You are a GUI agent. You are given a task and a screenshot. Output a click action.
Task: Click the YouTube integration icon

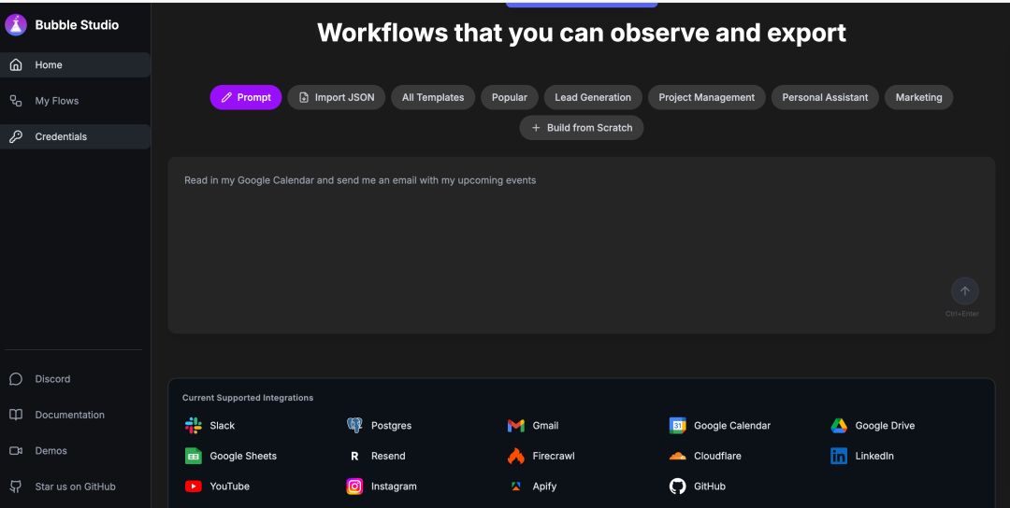pyautogui.click(x=194, y=487)
